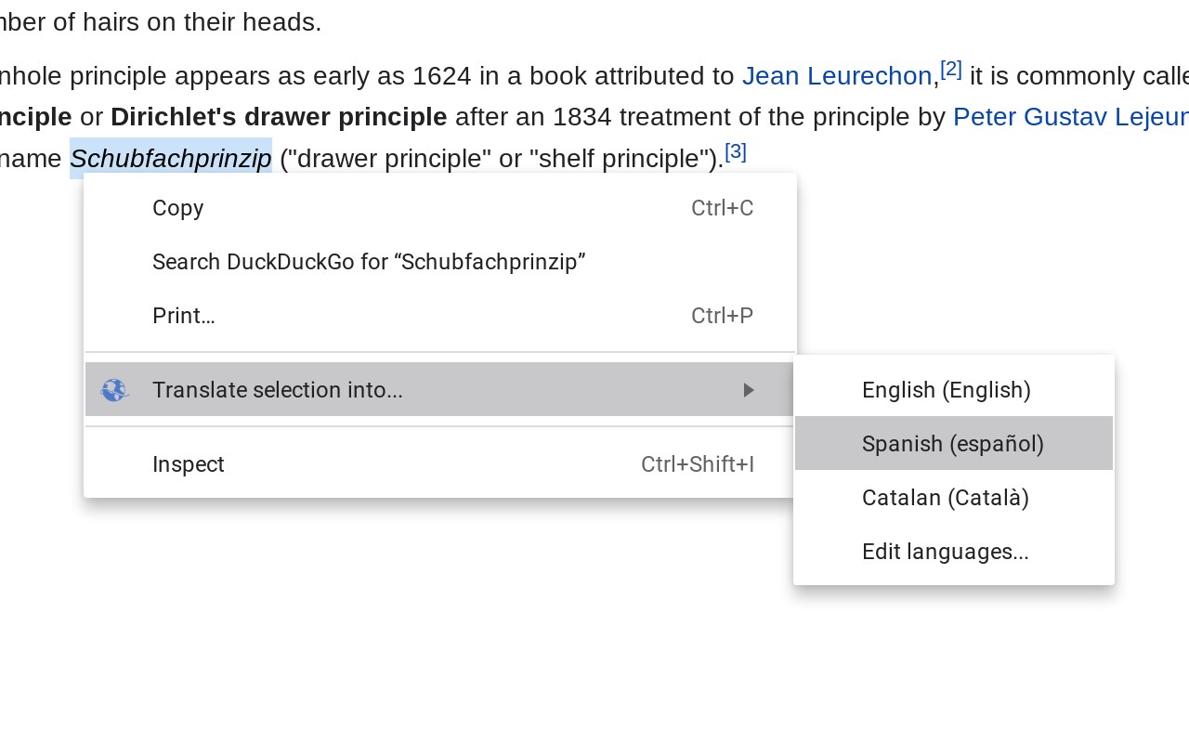
Task: Select the Print… menu entry
Action: (184, 316)
